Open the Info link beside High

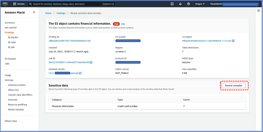123,24
